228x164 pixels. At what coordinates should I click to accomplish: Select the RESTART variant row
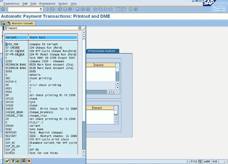[41, 136]
